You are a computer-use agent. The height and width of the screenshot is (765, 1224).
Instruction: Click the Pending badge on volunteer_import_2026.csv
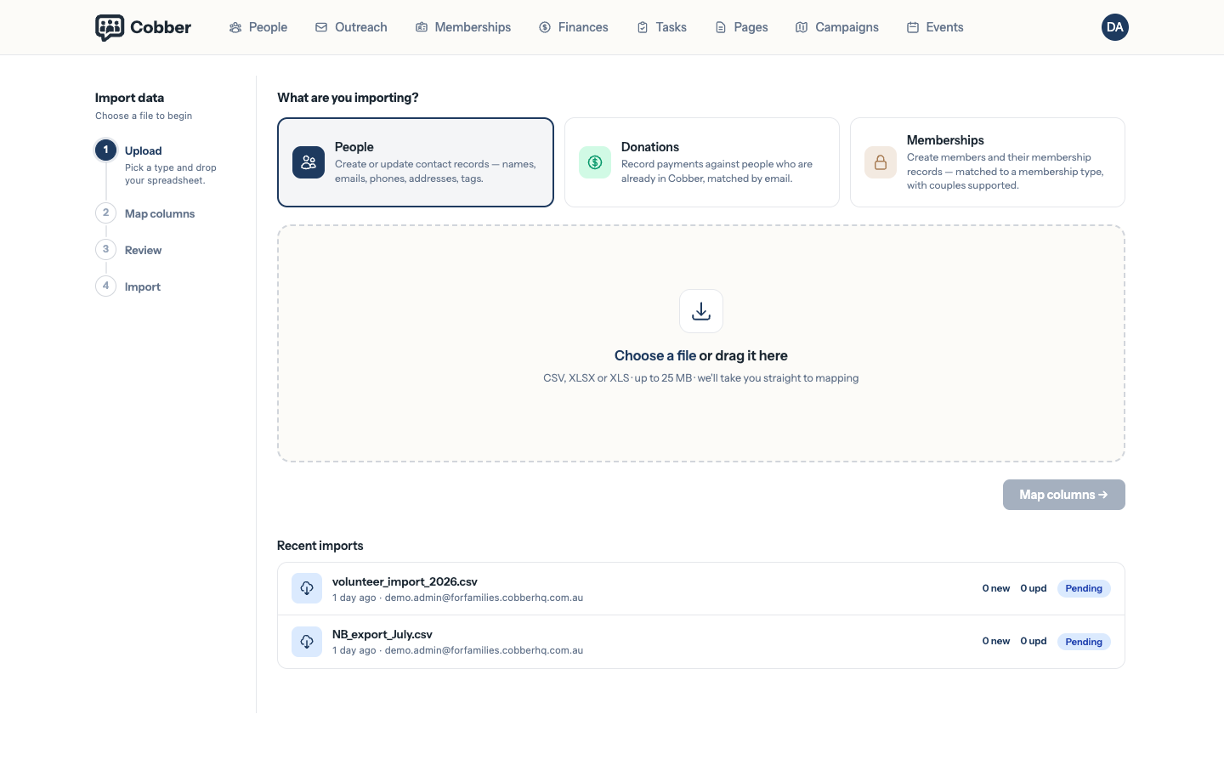click(x=1084, y=588)
